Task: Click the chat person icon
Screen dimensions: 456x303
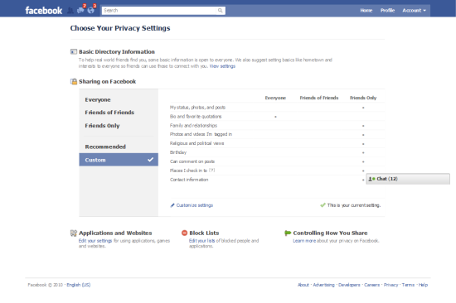Action: click(371, 179)
